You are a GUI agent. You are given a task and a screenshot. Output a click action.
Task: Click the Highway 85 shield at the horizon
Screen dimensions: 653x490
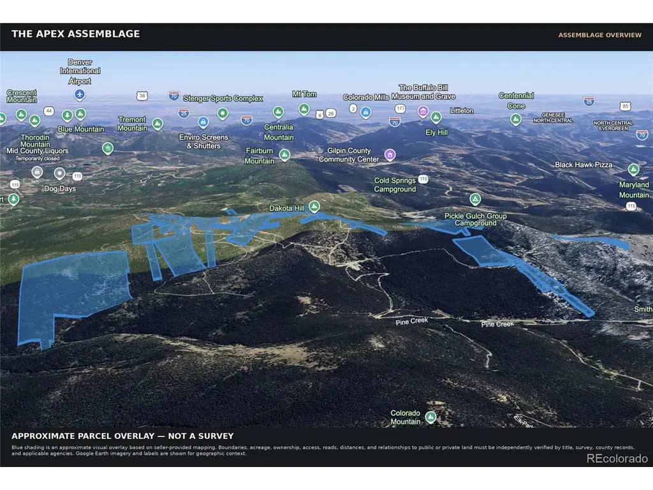point(625,107)
